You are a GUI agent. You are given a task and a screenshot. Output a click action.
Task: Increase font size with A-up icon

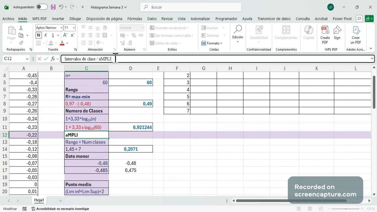[x=65, y=35]
